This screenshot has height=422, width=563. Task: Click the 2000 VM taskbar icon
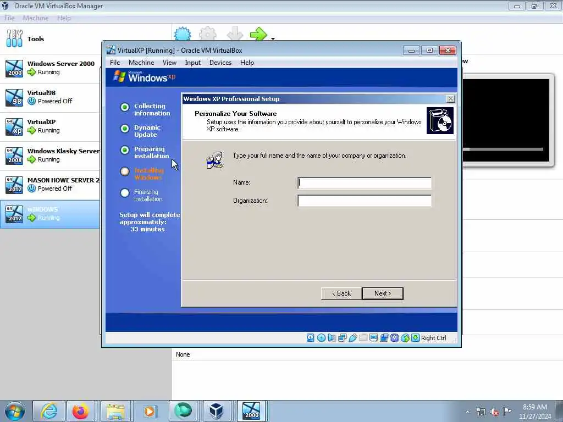pyautogui.click(x=251, y=411)
